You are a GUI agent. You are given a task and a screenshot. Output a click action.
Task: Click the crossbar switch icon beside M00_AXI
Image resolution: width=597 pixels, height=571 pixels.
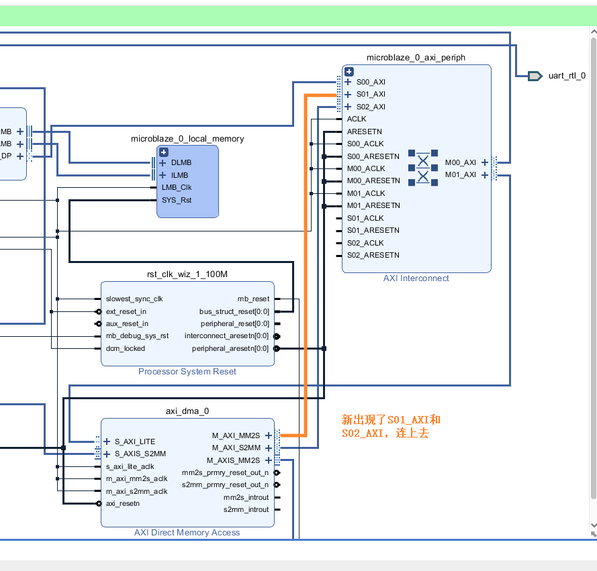pos(423,160)
